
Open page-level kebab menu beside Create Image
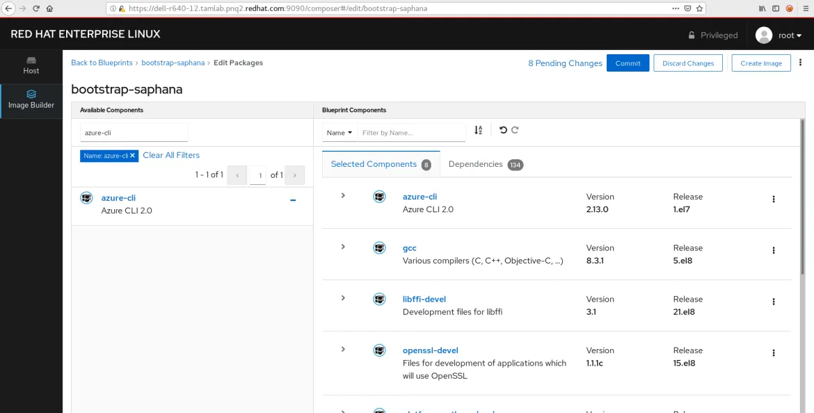point(800,63)
